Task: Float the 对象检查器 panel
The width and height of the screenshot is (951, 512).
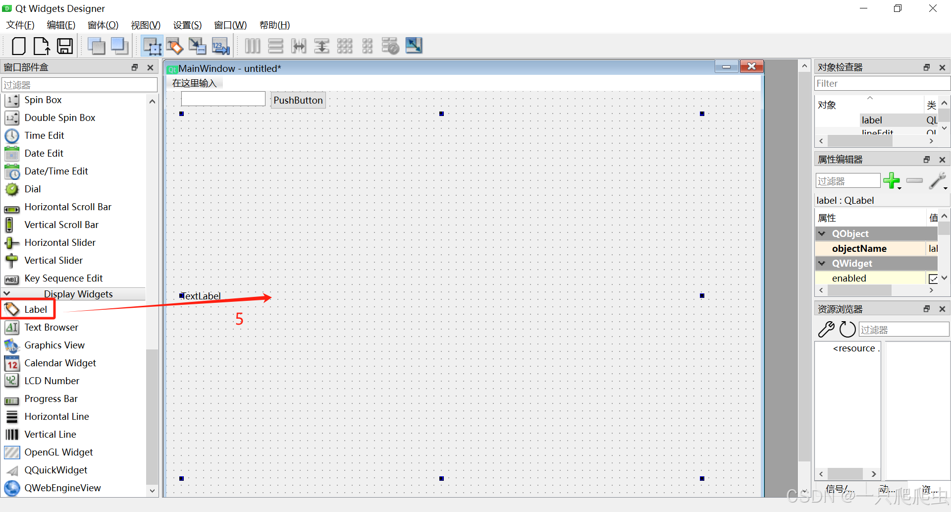Action: [x=927, y=67]
